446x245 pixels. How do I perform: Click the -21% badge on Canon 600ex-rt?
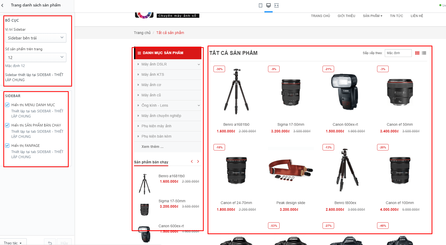tap(328, 69)
